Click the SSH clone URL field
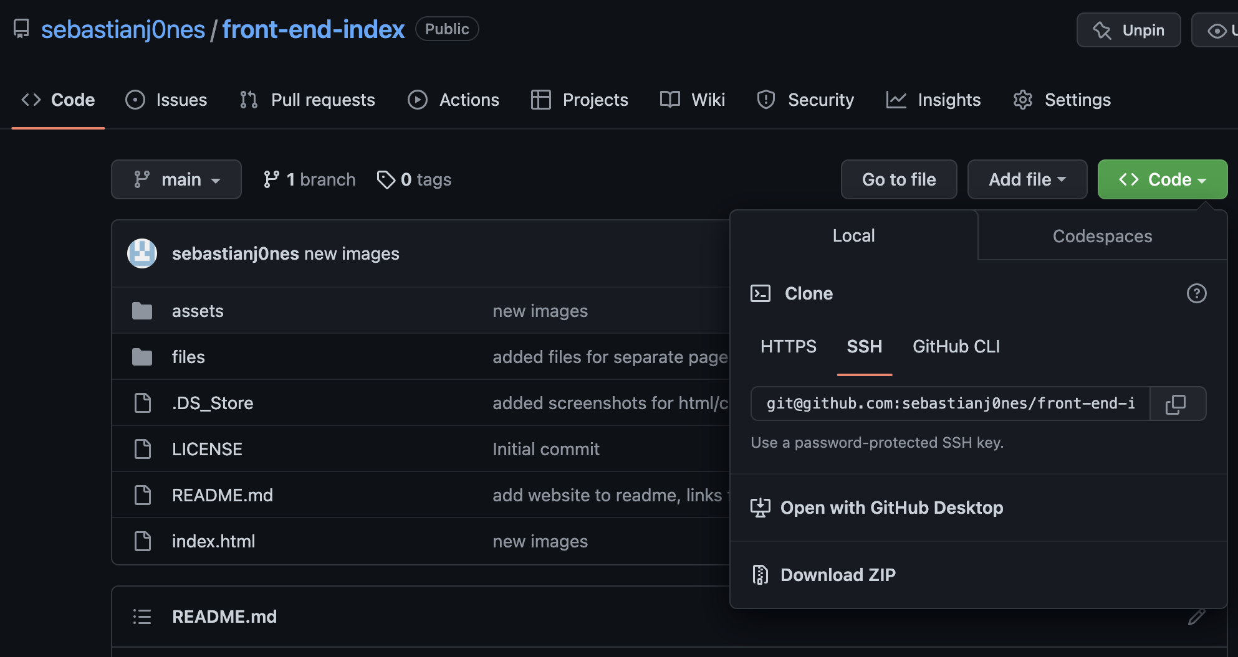 (x=950, y=404)
